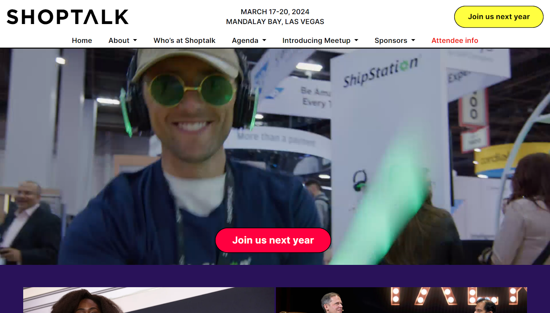
Task: Open the Attendee info link
Action: 455,40
